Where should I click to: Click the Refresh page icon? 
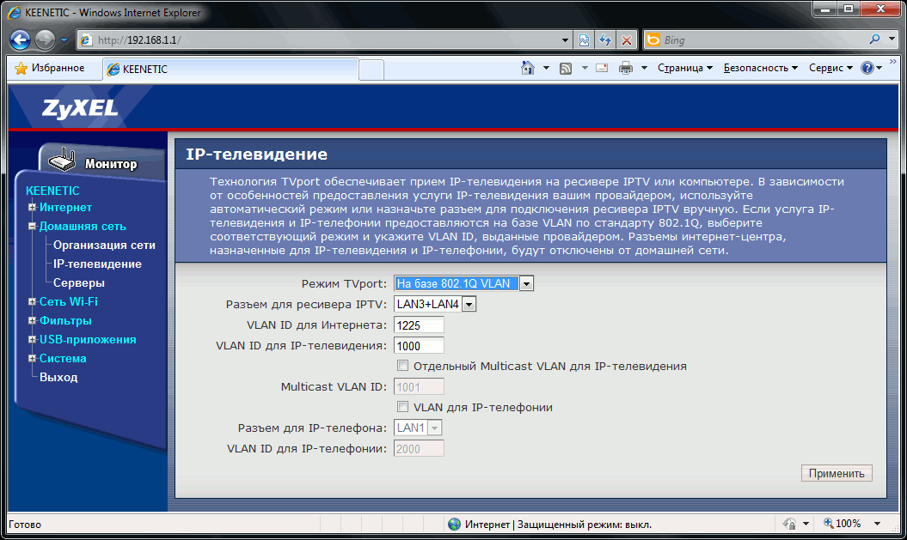pyautogui.click(x=605, y=40)
